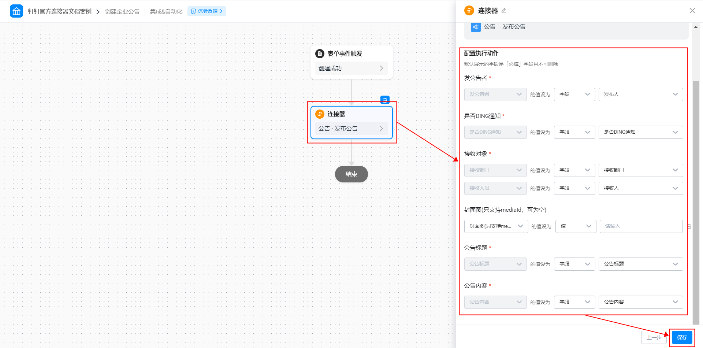The height and width of the screenshot is (348, 703).
Task: Expand the 是否DING通知 value dropdown
Action: tap(640, 132)
